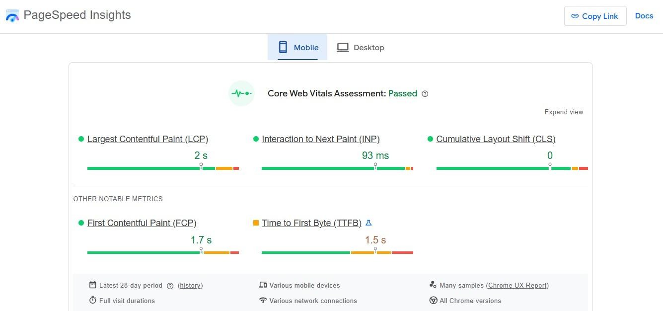Screen dimensions: 663x311
Task: Click the All Chrome versions text
Action: pos(470,301)
